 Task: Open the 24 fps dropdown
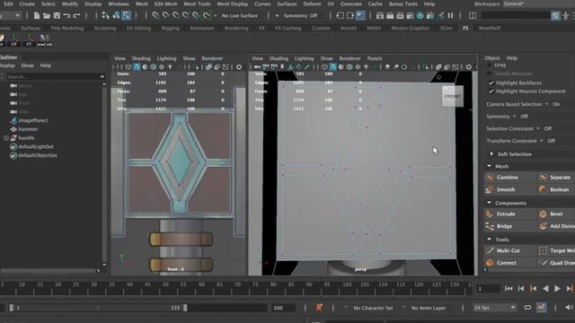pos(494,308)
